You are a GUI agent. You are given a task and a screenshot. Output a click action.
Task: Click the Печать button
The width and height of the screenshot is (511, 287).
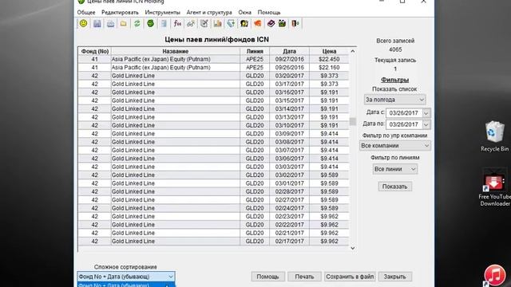304,277
